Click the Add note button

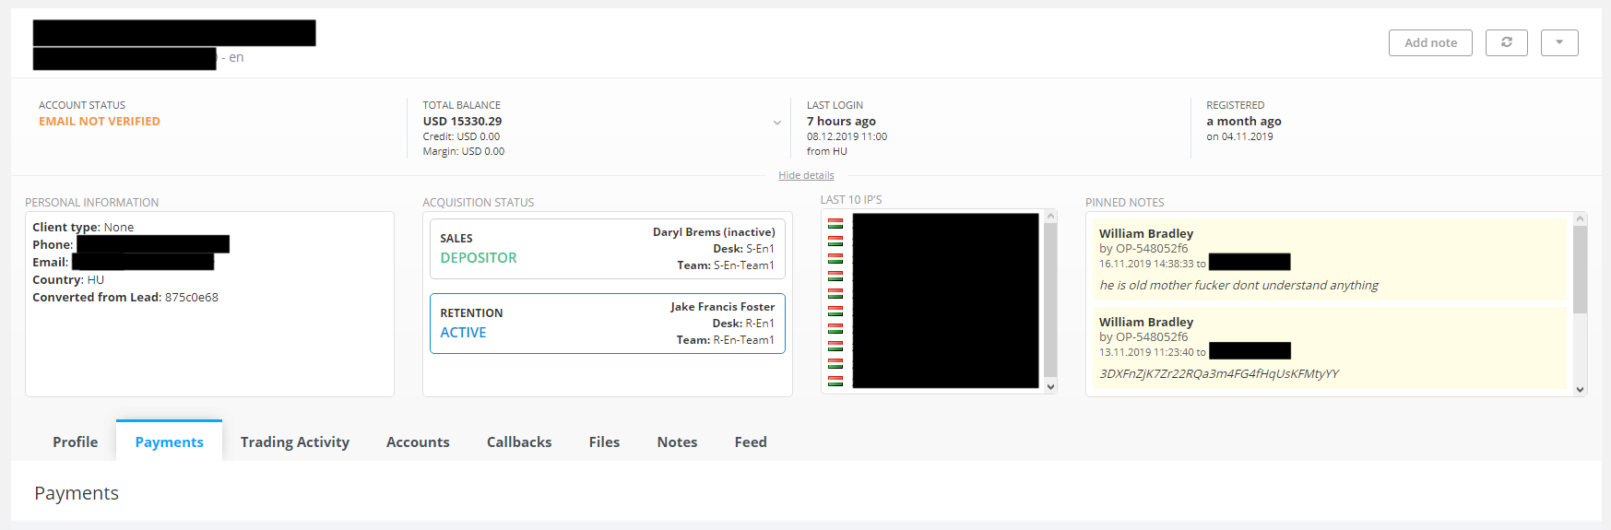point(1430,42)
